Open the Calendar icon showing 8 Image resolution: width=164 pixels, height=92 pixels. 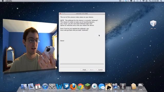[38, 86]
